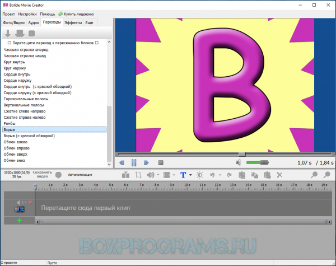Click the left magnifier zoom icon

tap(314, 175)
